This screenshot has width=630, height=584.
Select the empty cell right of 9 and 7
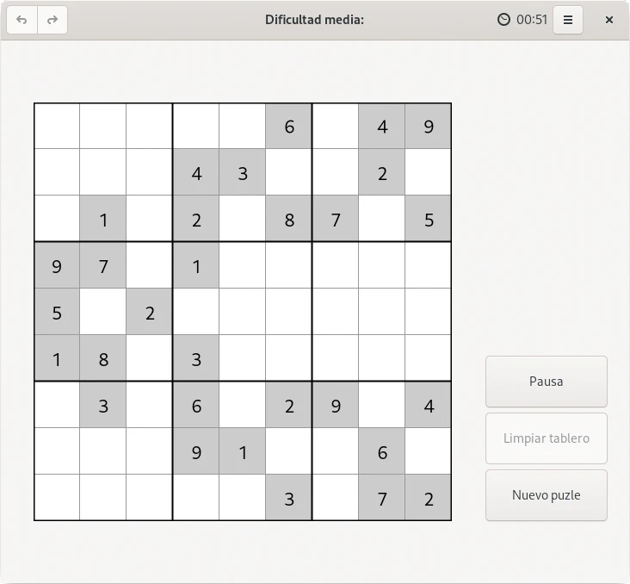[x=150, y=266]
